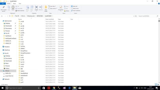160x90 pixels.
Task: Show hidden system tray icons
Action: 134,88
